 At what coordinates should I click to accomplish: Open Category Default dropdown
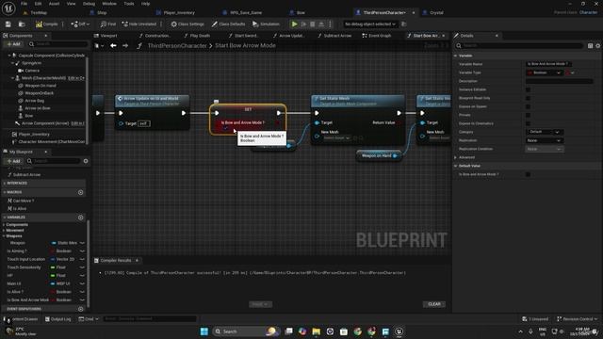point(545,132)
